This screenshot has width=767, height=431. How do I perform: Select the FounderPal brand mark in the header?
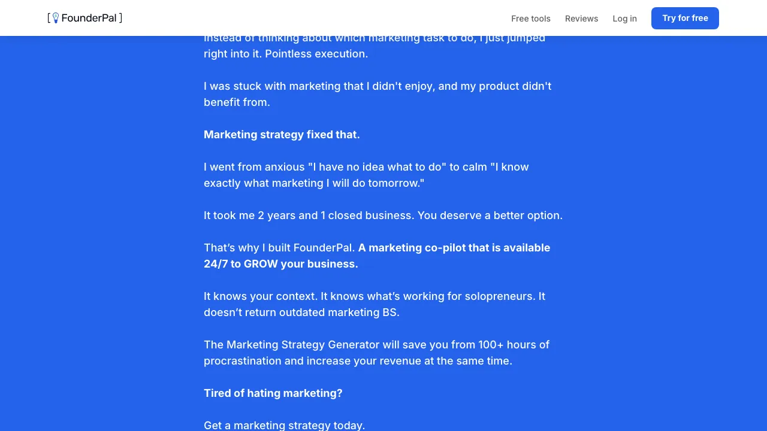84,18
